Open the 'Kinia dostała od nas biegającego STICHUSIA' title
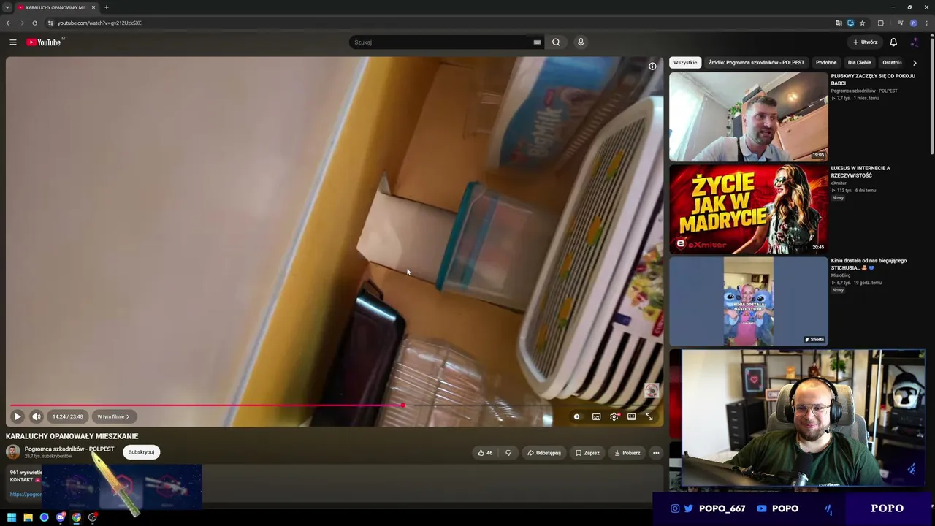 click(869, 264)
